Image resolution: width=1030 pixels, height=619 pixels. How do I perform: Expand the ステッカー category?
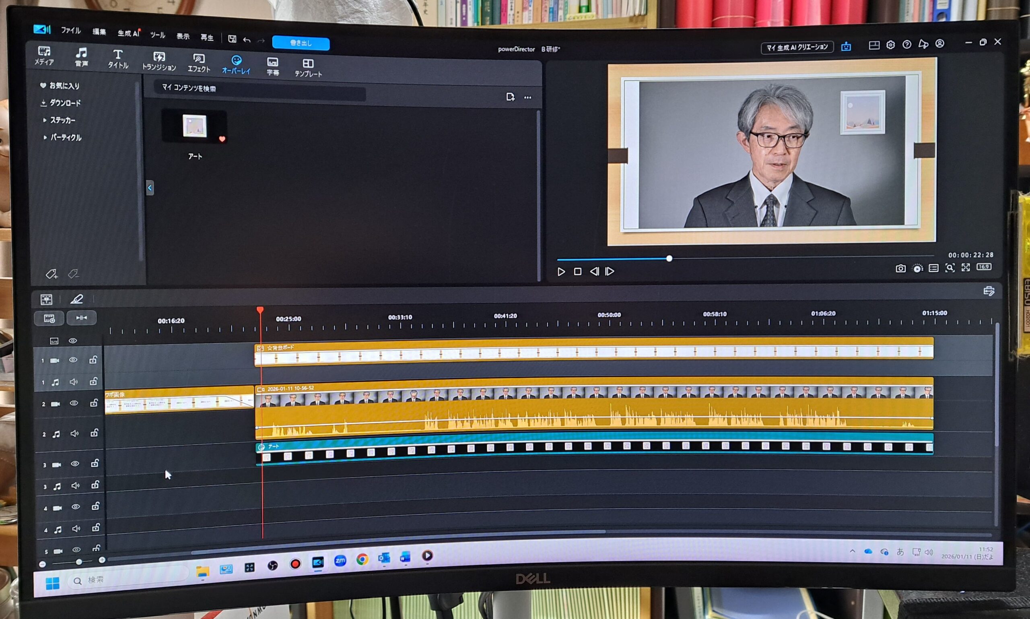point(59,120)
